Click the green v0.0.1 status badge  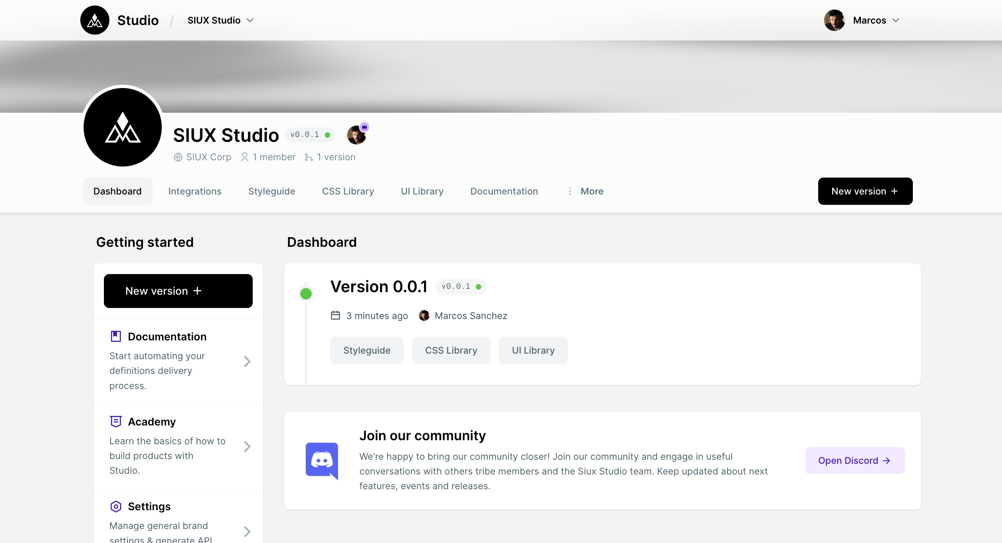310,134
